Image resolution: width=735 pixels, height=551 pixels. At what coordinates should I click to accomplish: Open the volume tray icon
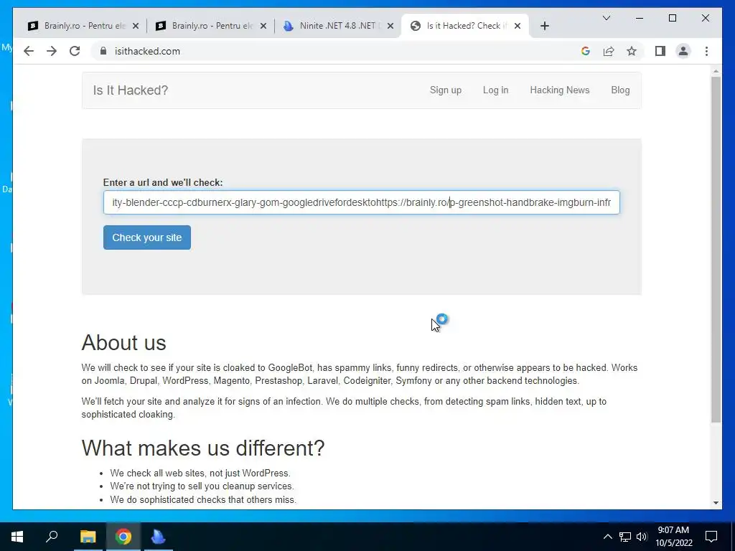(642, 537)
